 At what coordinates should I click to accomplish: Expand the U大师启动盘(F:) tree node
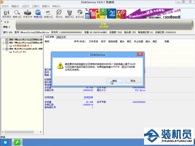tap(7, 46)
